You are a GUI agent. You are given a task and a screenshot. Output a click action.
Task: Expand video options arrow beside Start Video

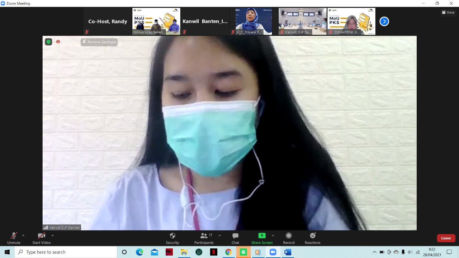pyautogui.click(x=53, y=235)
